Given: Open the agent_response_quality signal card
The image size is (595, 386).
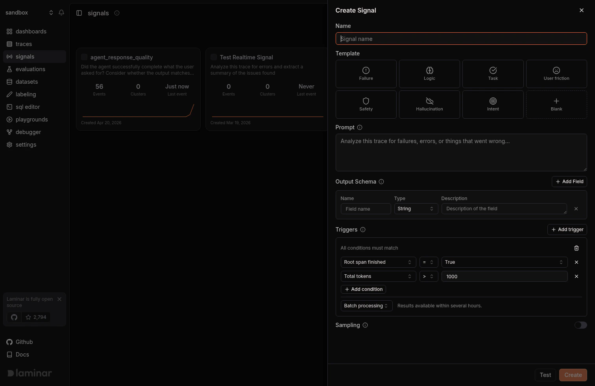Looking at the screenshot, I should 138,89.
